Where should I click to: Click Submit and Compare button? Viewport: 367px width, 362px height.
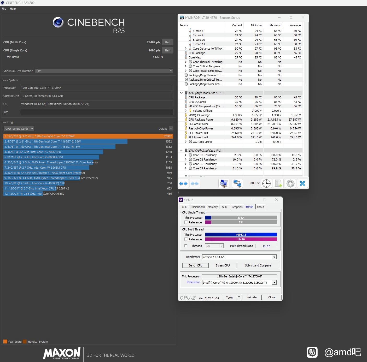(x=258, y=265)
